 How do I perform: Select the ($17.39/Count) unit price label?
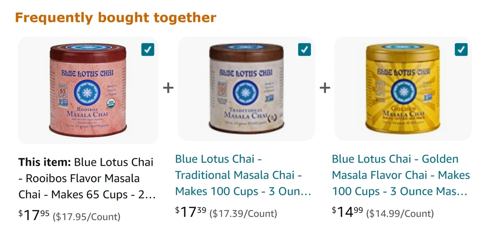[243, 213]
